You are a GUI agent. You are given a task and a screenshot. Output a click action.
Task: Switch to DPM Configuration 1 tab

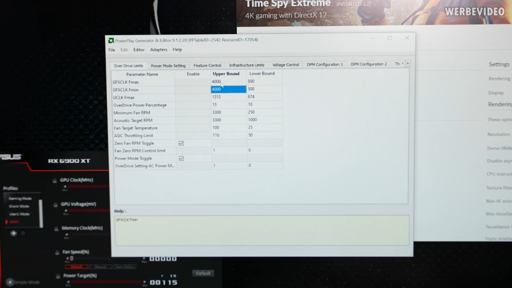pos(325,64)
